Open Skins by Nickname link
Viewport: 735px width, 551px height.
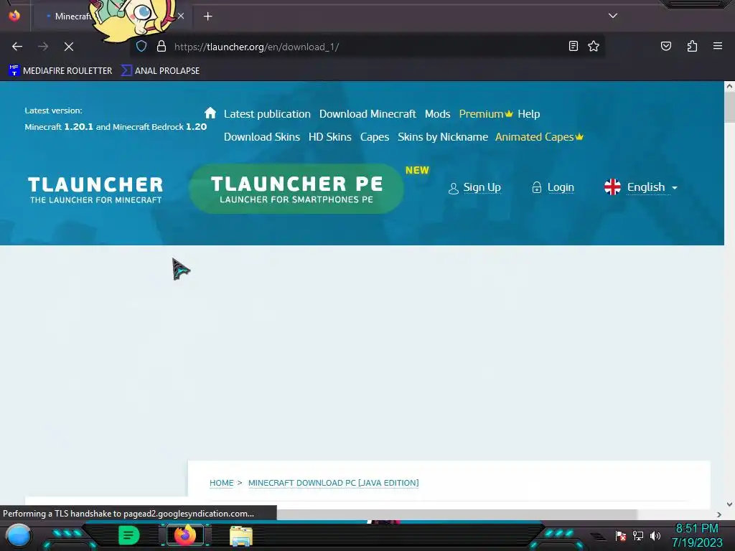(442, 137)
